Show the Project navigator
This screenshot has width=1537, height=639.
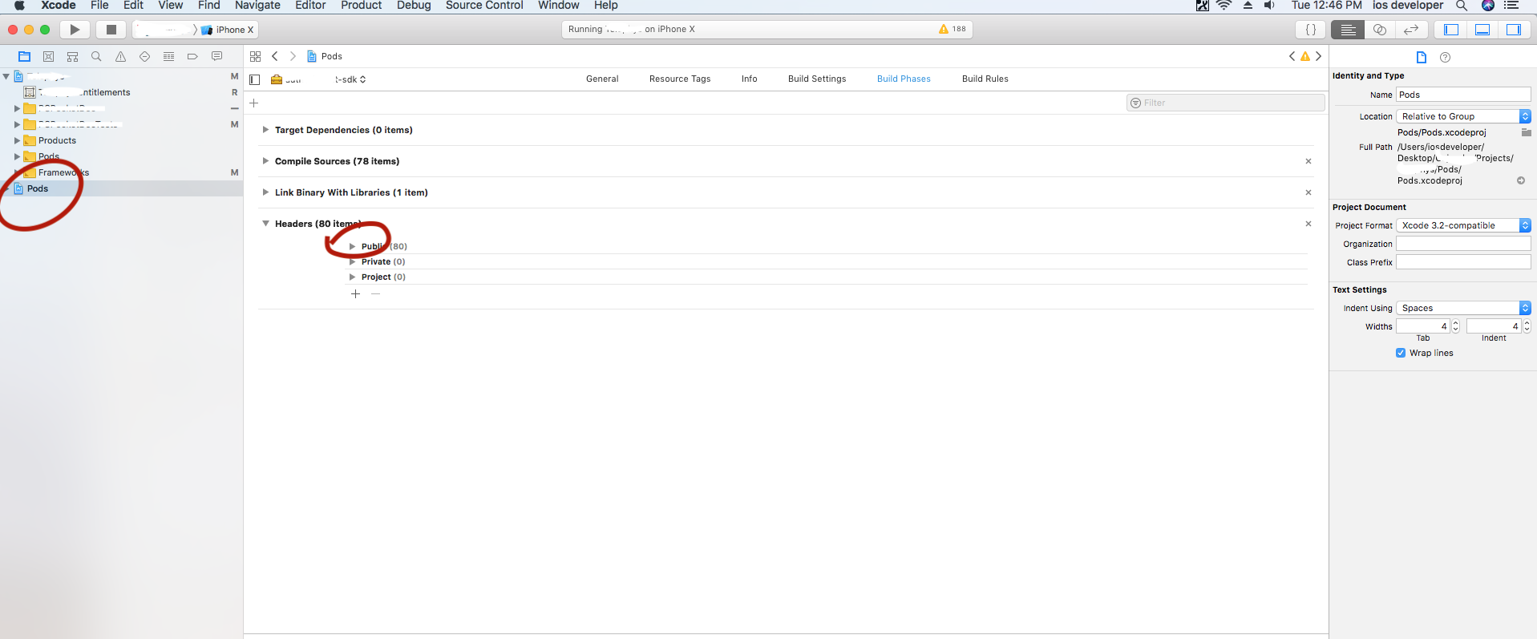click(x=24, y=56)
